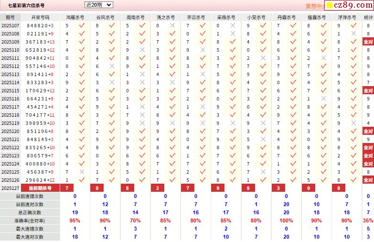Select period 2025126 in the 期号 column

[10, 180]
